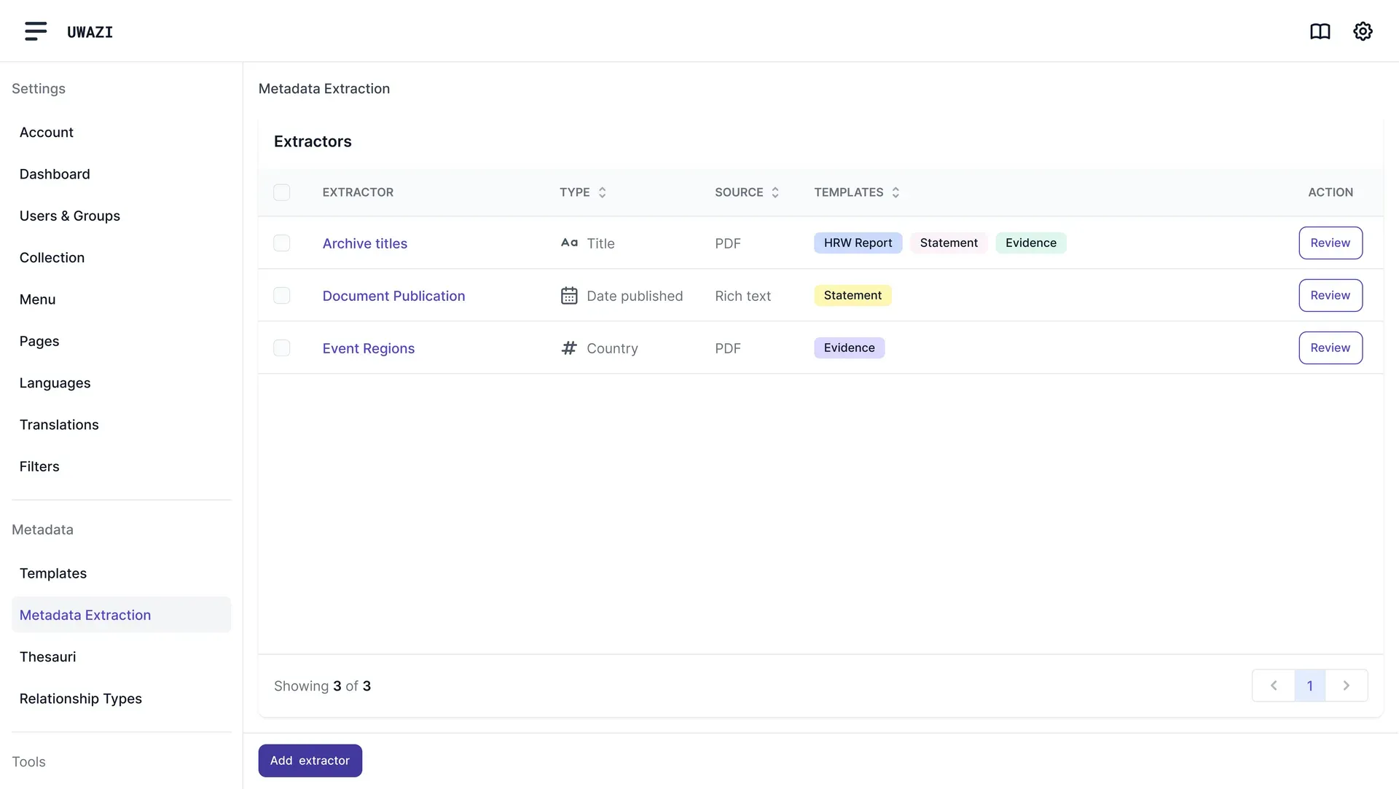The height and width of the screenshot is (789, 1399).
Task: Check the checkbox for Document Publication row
Action: (x=282, y=295)
